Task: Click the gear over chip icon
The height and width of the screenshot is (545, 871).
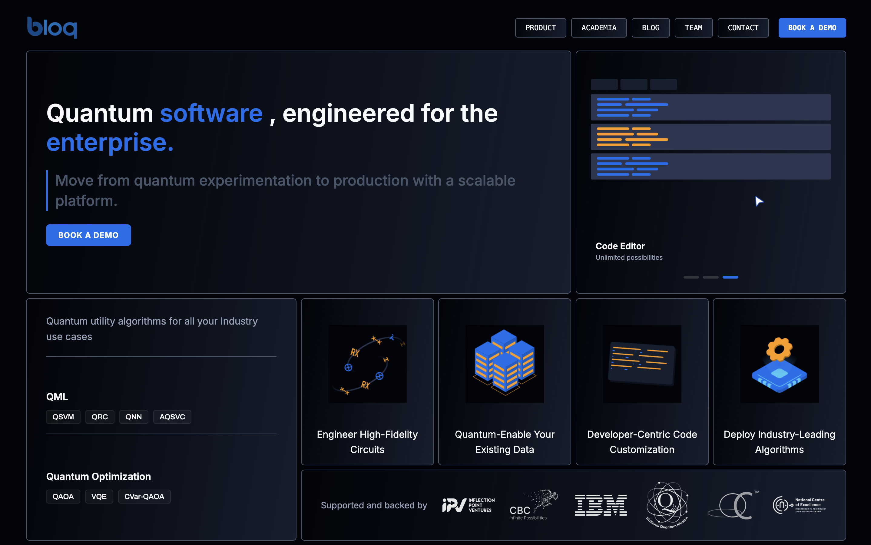Action: click(780, 364)
